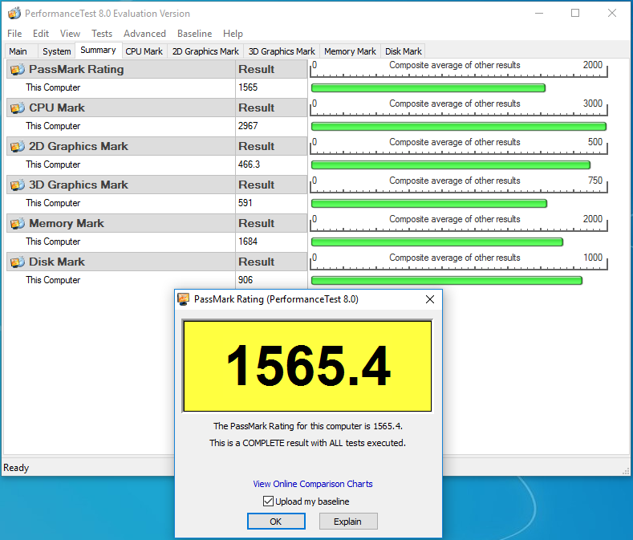Click This Computer under Memory Mark
The width and height of the screenshot is (633, 540).
(x=53, y=242)
